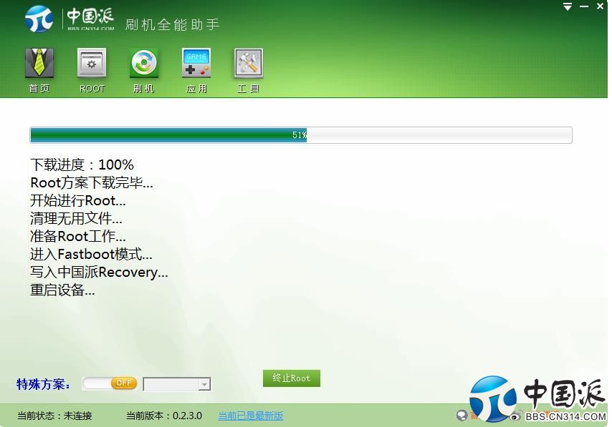The image size is (612, 427).
Task: Select the 写入中国派Recovery log line
Action: [99, 273]
